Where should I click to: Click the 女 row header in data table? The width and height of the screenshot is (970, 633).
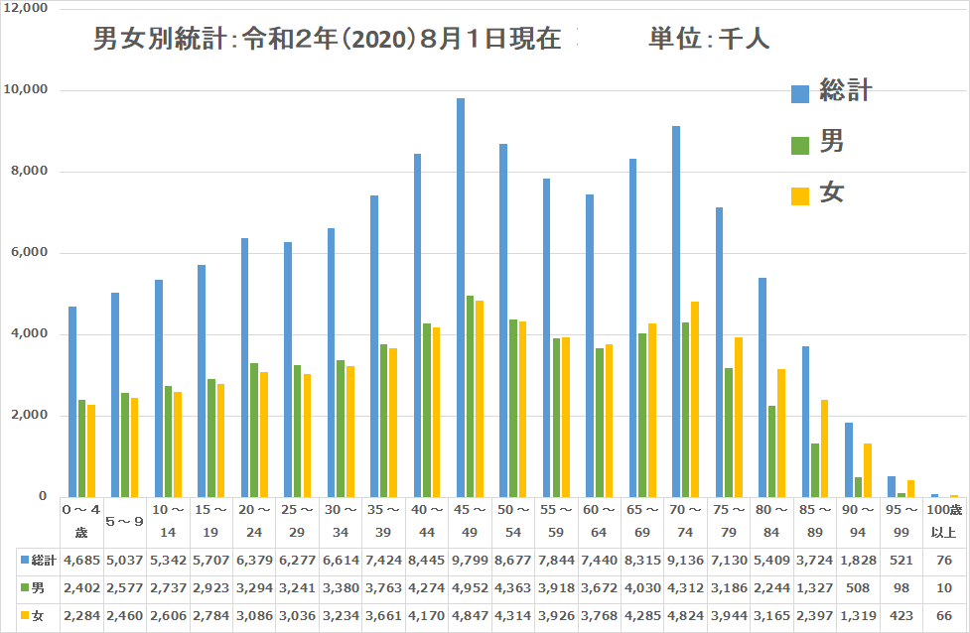[33, 616]
